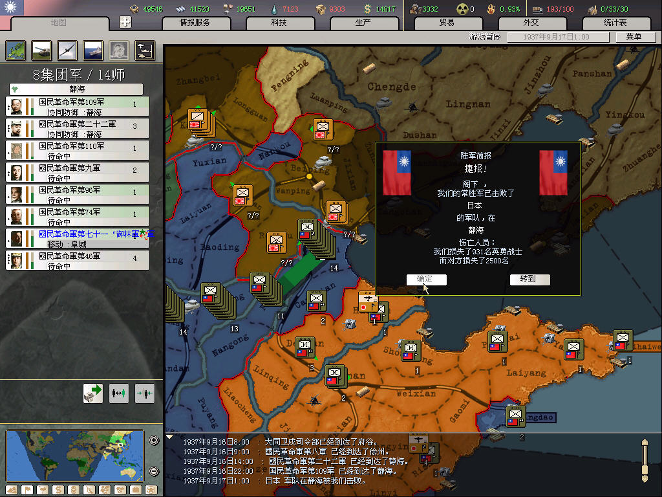Select army 國民革命軍第二十二軍

click(x=78, y=129)
